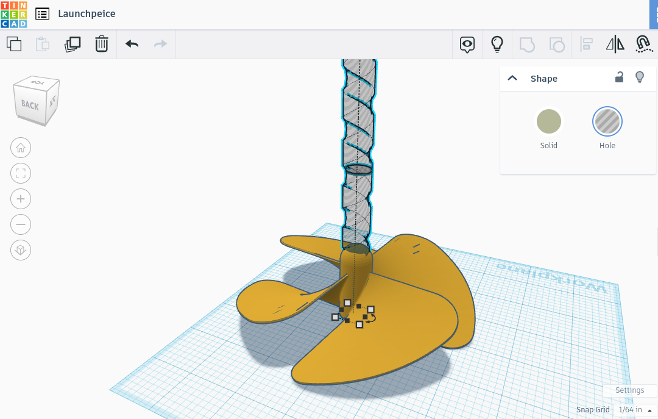Fit the view to the selected shape
Viewport: 658px width, 419px height.
pyautogui.click(x=21, y=173)
